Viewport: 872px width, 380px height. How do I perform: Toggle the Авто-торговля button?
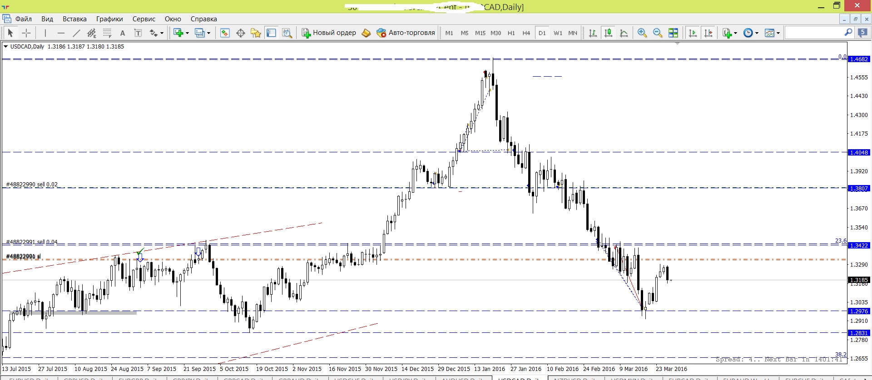[x=406, y=33]
